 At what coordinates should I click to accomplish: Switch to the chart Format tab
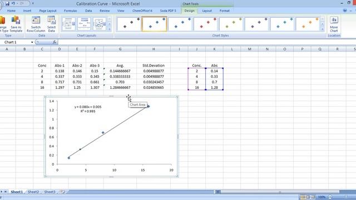point(225,11)
